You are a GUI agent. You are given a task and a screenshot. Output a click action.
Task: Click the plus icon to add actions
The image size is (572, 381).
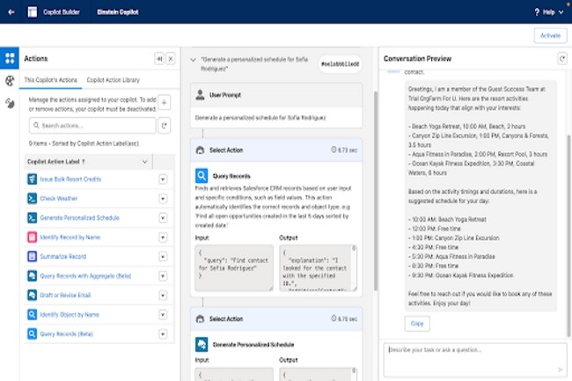pos(165,103)
